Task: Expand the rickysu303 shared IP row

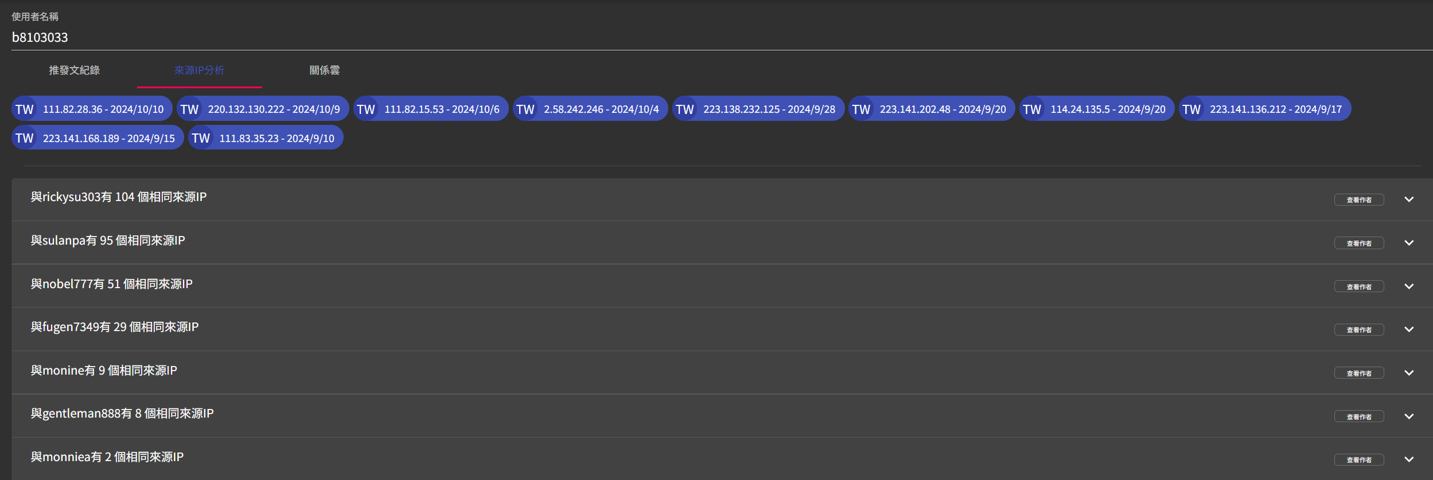Action: 1409,199
